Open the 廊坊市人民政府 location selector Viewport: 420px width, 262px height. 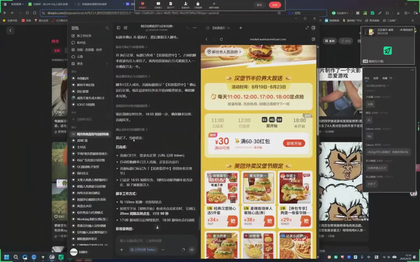(x=224, y=52)
